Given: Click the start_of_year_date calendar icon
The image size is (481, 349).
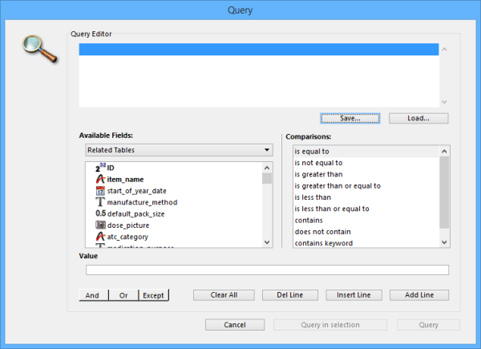Looking at the screenshot, I should (100, 191).
